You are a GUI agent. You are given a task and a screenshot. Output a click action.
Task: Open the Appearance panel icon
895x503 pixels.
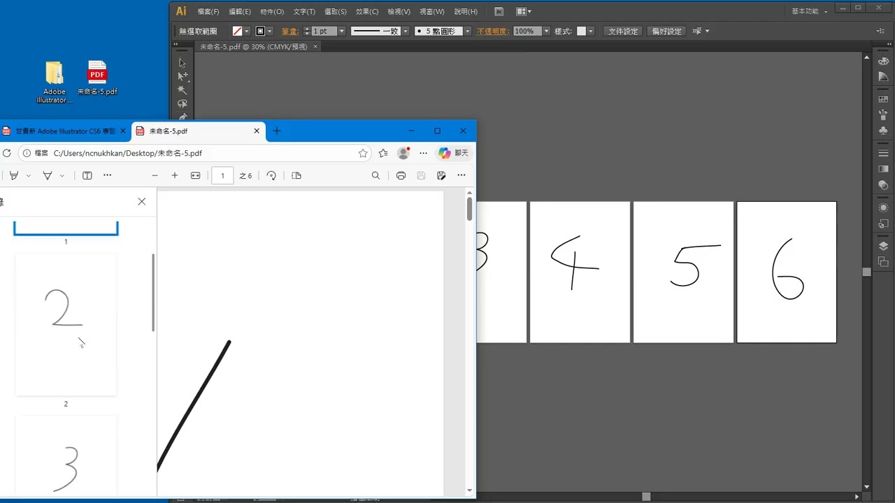coord(883,207)
